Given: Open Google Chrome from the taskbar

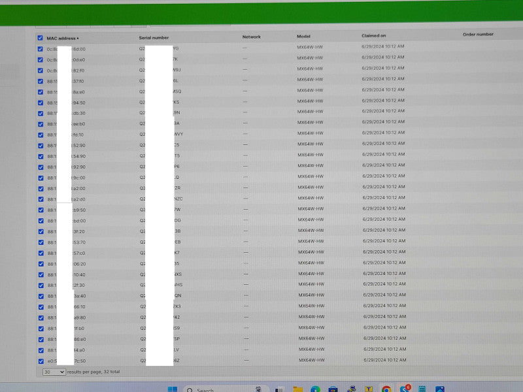Looking at the screenshot, I should click(x=386, y=389).
